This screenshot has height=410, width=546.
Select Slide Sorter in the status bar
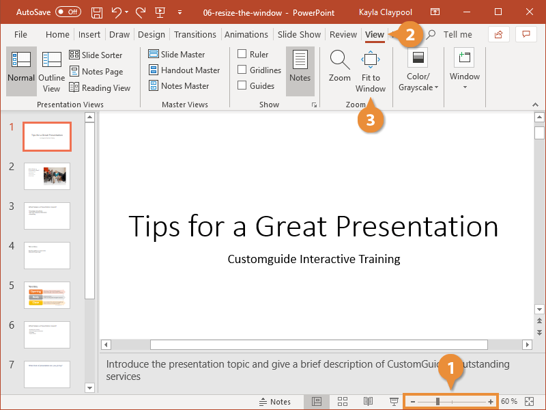(342, 401)
